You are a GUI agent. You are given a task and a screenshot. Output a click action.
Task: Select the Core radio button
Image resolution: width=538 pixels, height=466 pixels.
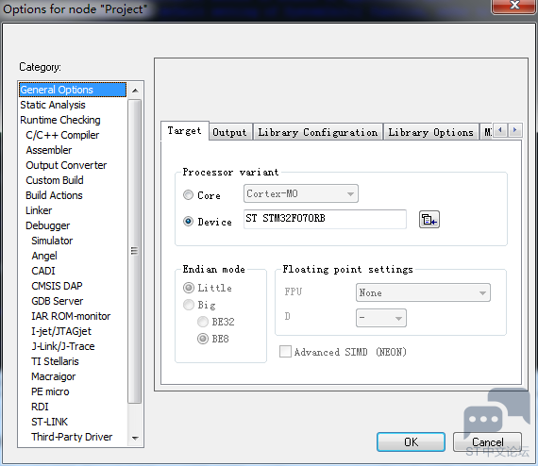pos(188,194)
